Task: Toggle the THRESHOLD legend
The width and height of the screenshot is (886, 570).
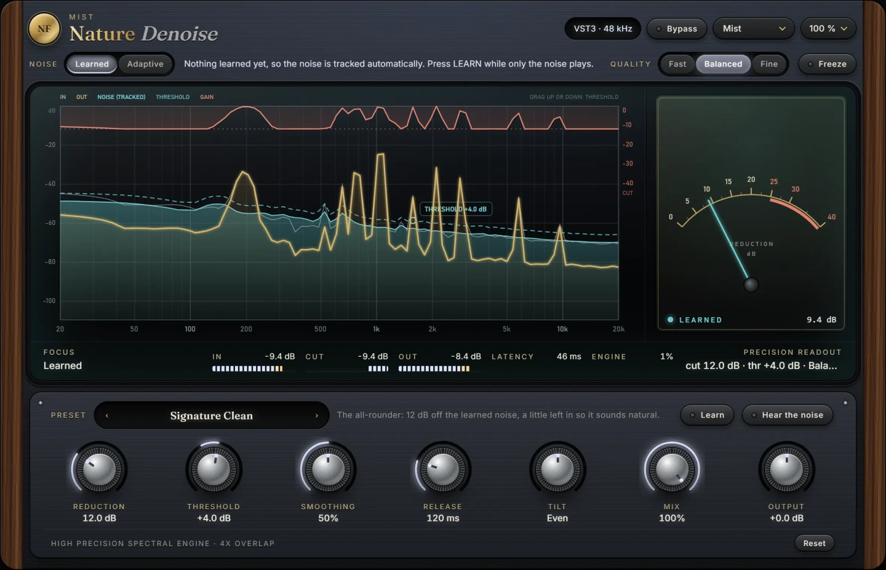Action: (173, 97)
